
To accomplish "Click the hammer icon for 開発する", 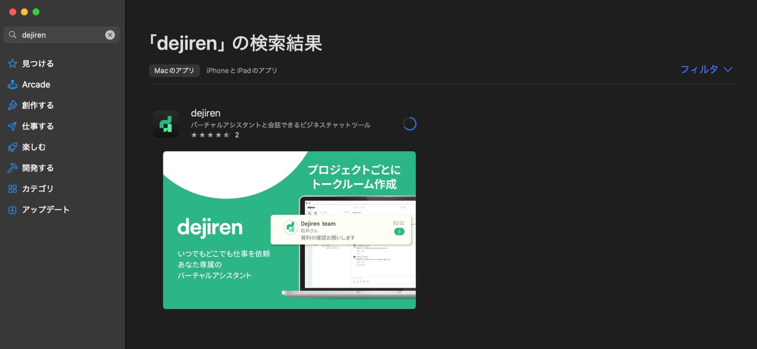I will [x=13, y=168].
